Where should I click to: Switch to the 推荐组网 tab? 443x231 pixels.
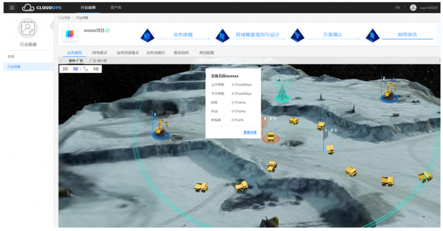tap(181, 53)
